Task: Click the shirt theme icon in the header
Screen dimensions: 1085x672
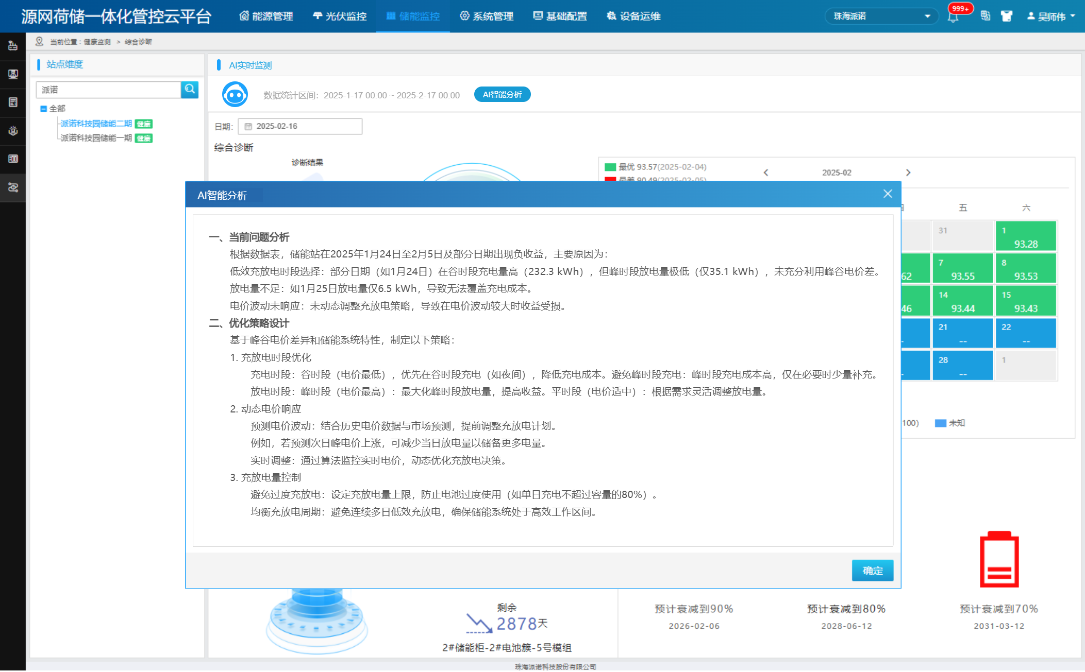Action: 1007,16
